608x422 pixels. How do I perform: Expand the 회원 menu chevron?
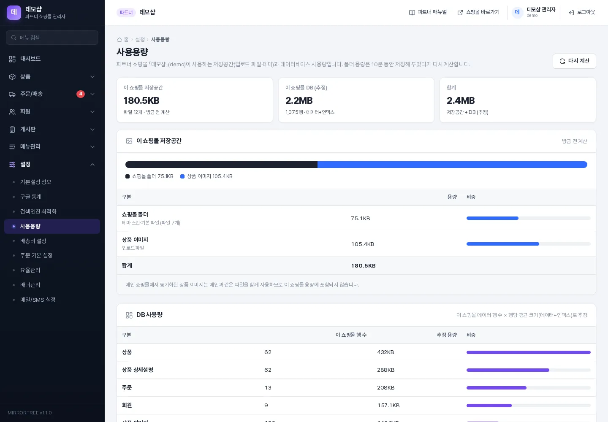(x=92, y=112)
